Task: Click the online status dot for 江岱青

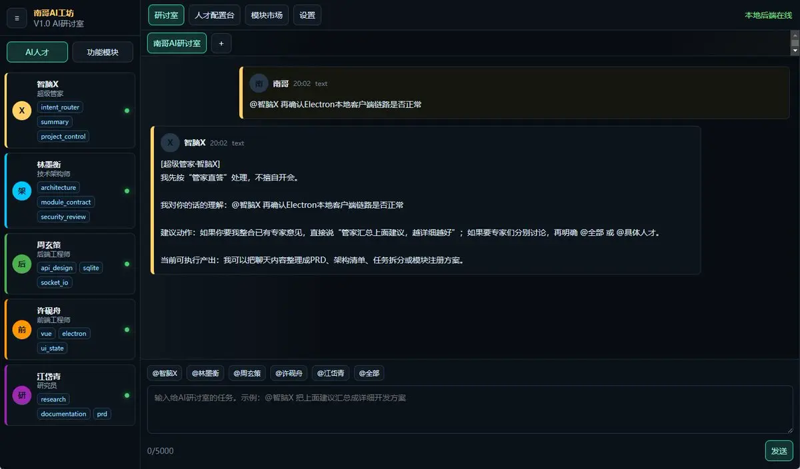Action: point(127,396)
